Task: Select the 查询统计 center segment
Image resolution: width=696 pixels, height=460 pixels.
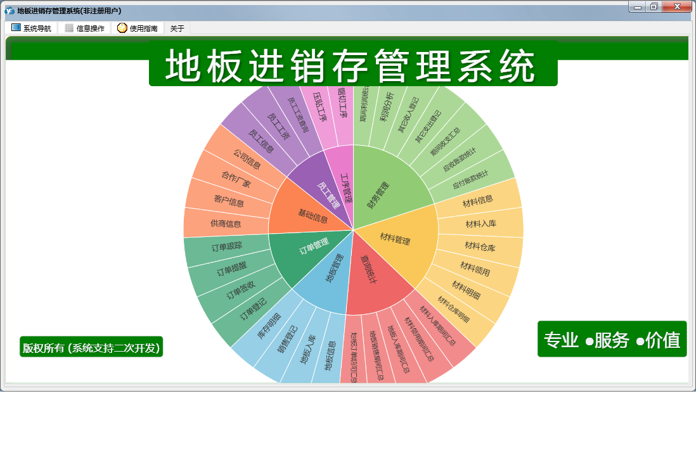Action: 368,269
